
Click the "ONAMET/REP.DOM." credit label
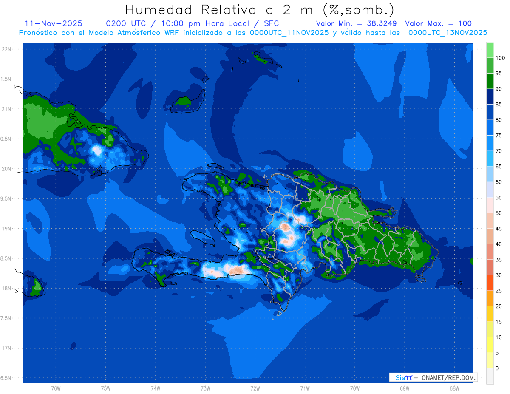pyautogui.click(x=449, y=377)
